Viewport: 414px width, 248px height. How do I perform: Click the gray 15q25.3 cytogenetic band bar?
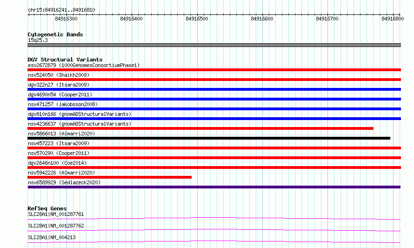tap(214, 45)
